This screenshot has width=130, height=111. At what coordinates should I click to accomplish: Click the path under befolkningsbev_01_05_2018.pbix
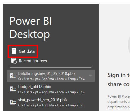pyautogui.click(x=51, y=79)
